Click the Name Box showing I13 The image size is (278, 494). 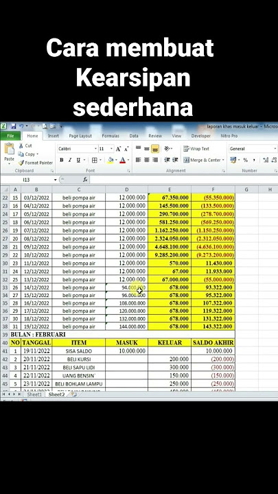(x=27, y=180)
